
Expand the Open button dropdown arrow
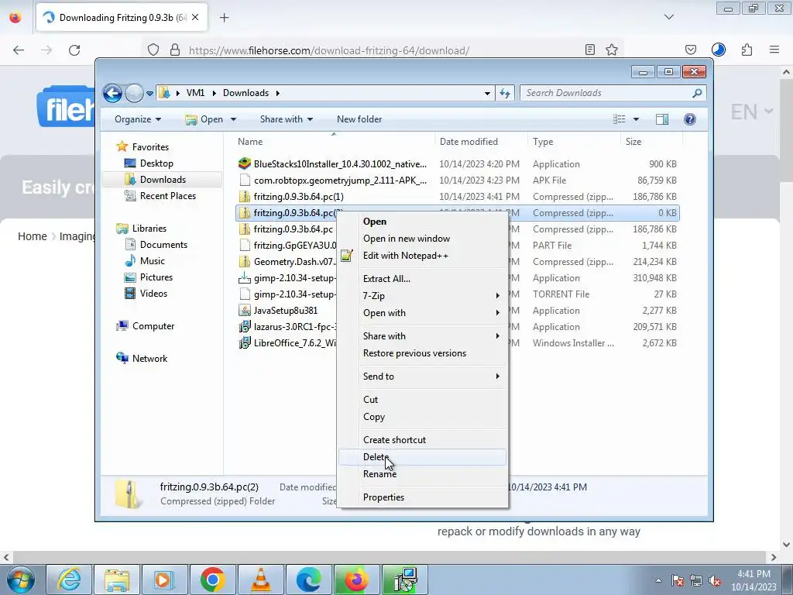[234, 119]
